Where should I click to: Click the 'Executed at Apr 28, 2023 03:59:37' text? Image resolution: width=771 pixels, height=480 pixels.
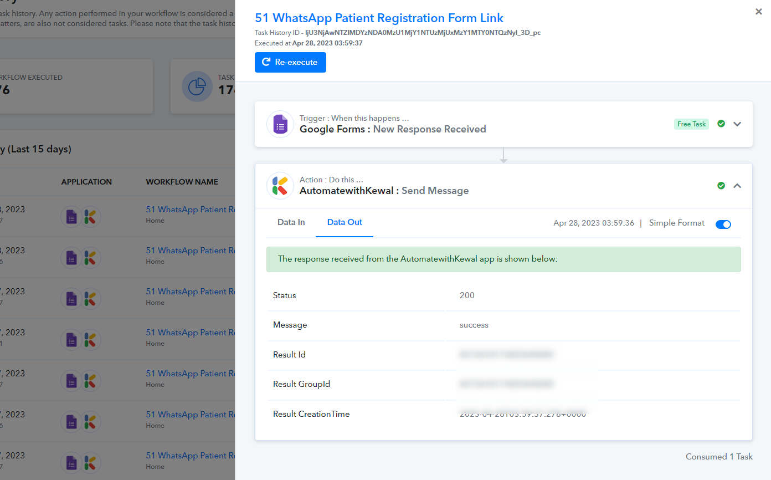click(x=309, y=43)
